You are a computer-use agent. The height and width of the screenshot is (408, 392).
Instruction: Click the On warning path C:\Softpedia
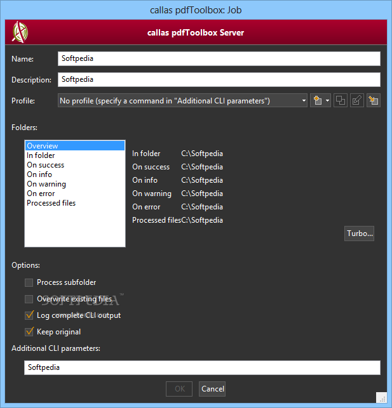[x=202, y=194]
